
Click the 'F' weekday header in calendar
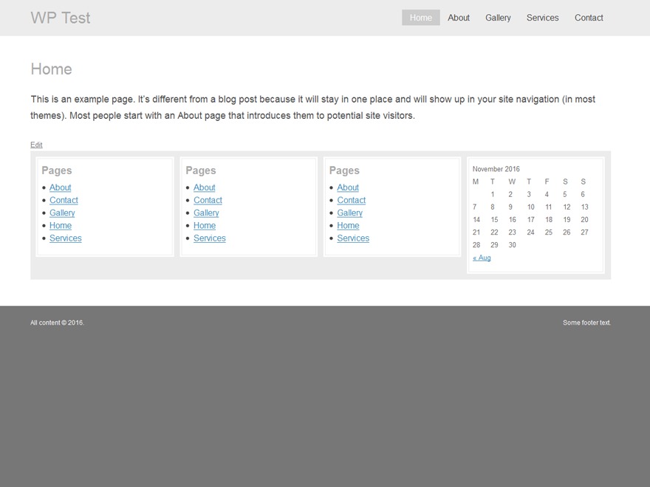pyautogui.click(x=547, y=182)
